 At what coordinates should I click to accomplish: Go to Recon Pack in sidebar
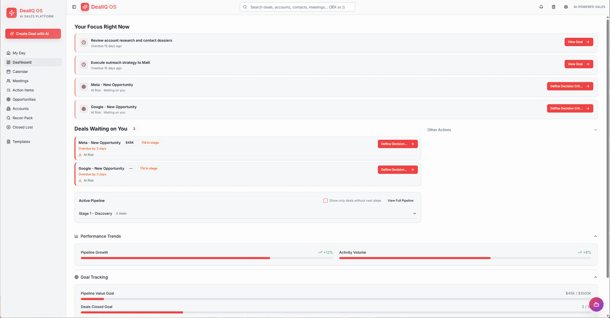point(23,118)
